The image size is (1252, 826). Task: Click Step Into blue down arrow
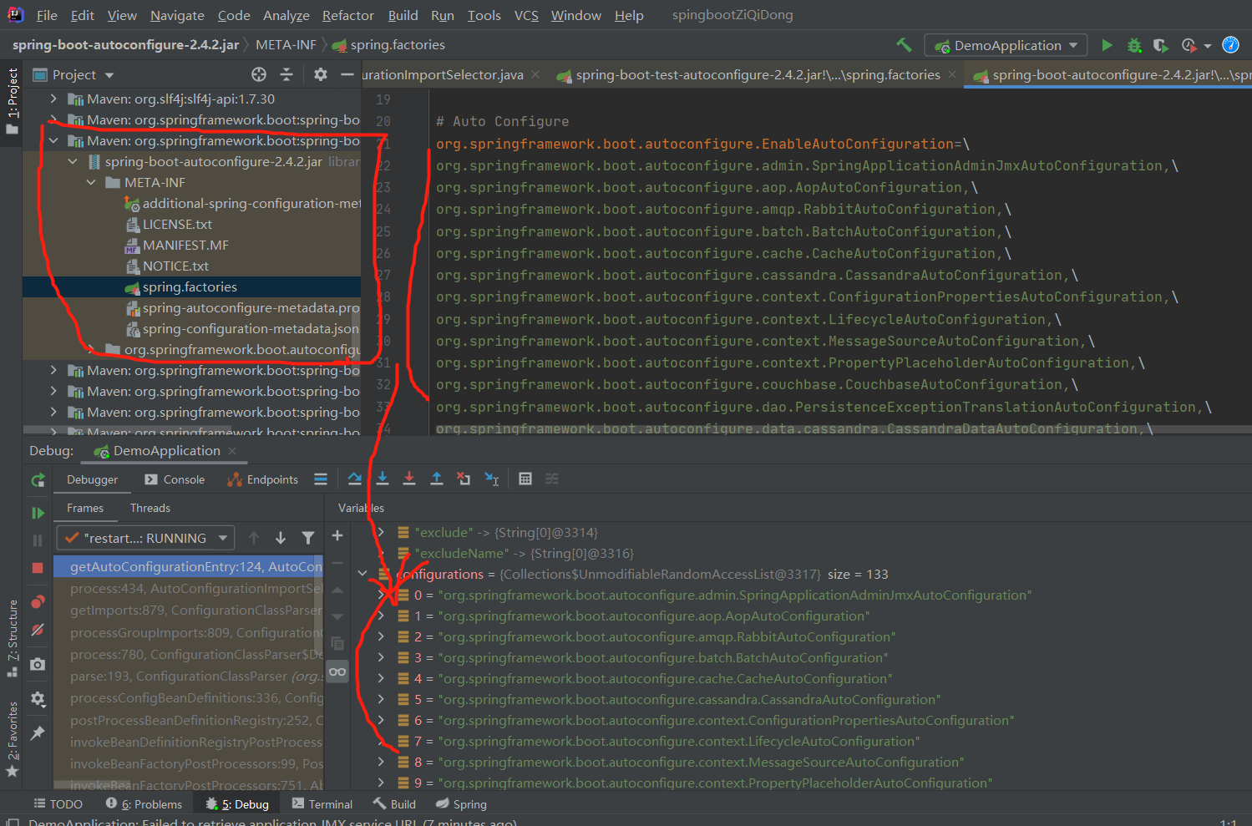383,479
